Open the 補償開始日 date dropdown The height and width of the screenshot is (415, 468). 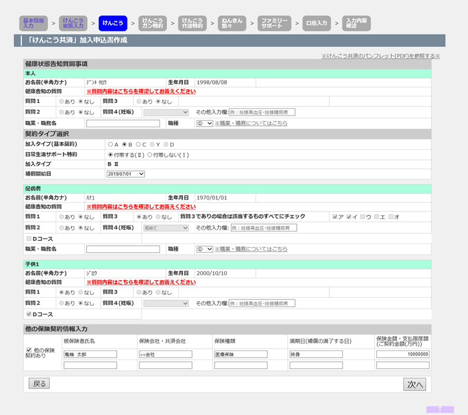coord(126,174)
